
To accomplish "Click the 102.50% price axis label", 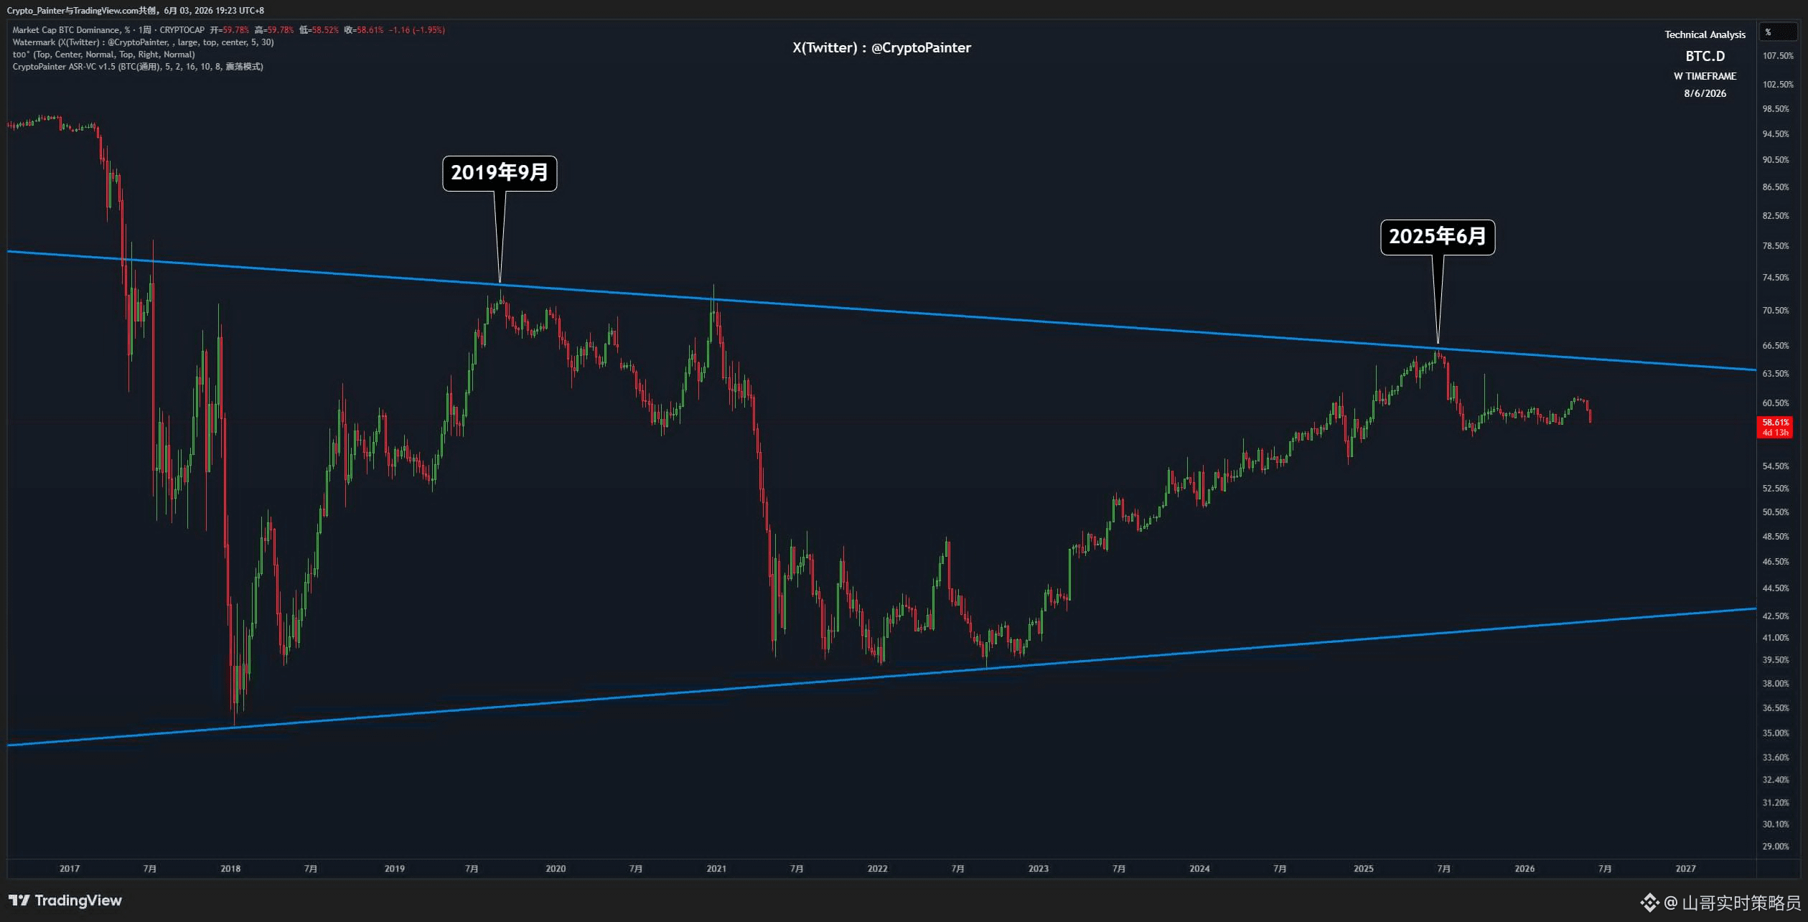I will 1778,85.
